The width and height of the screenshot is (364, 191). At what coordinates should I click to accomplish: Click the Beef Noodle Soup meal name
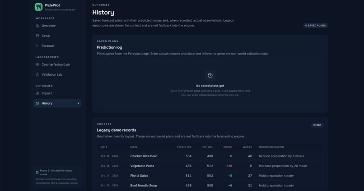[144, 186]
